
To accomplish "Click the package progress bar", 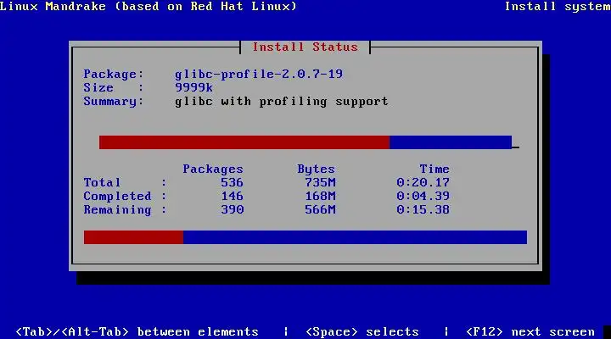I will point(305,142).
